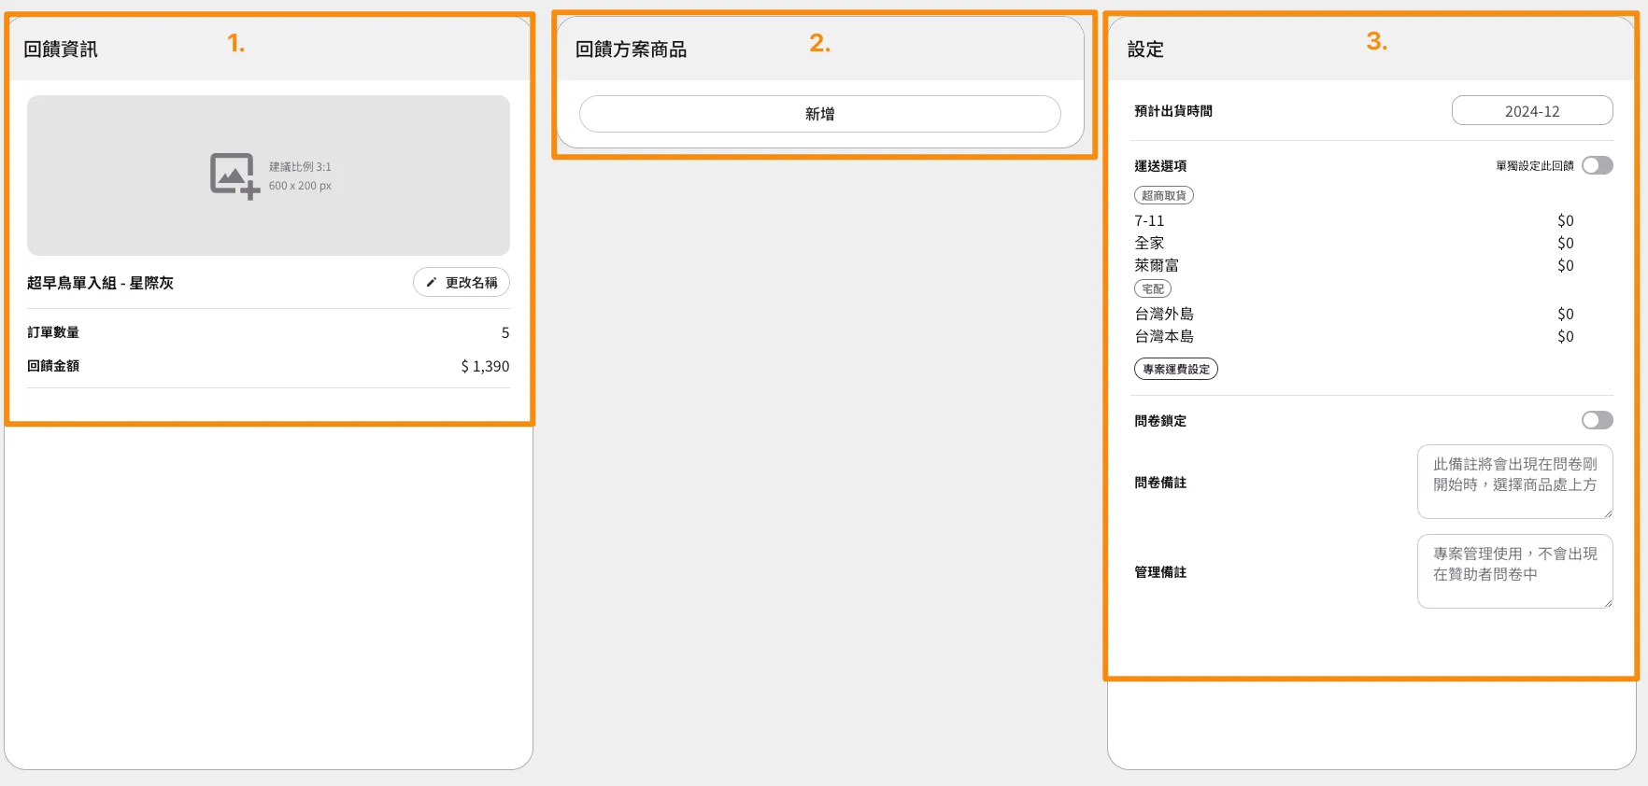Click the 台灣外島 delivery option
The height and width of the screenshot is (786, 1648).
pyautogui.click(x=1164, y=315)
